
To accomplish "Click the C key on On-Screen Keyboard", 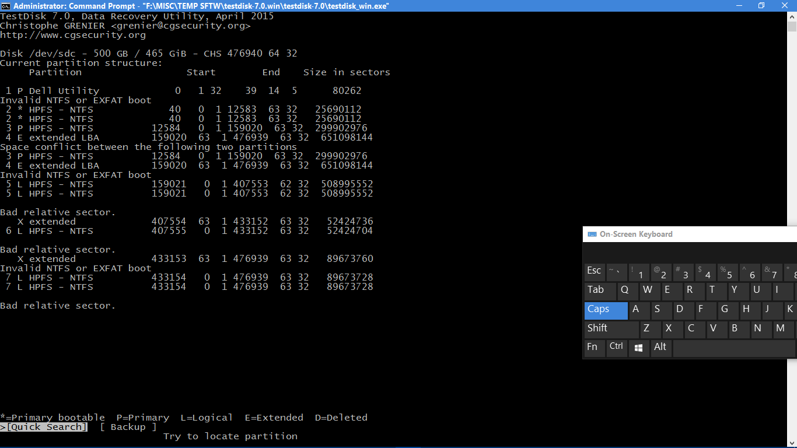I will pyautogui.click(x=695, y=329).
